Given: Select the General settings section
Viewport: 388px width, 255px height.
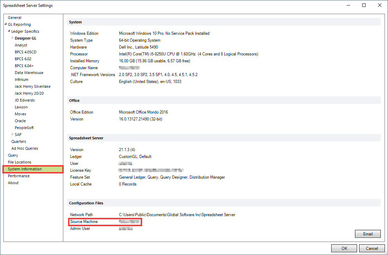Looking at the screenshot, I should coord(14,18).
